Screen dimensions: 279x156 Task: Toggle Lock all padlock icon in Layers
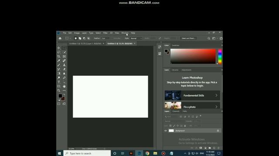(185, 126)
